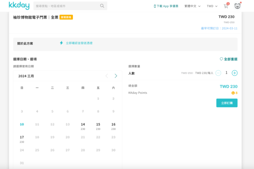Click the KKday logo

pyautogui.click(x=19, y=6)
